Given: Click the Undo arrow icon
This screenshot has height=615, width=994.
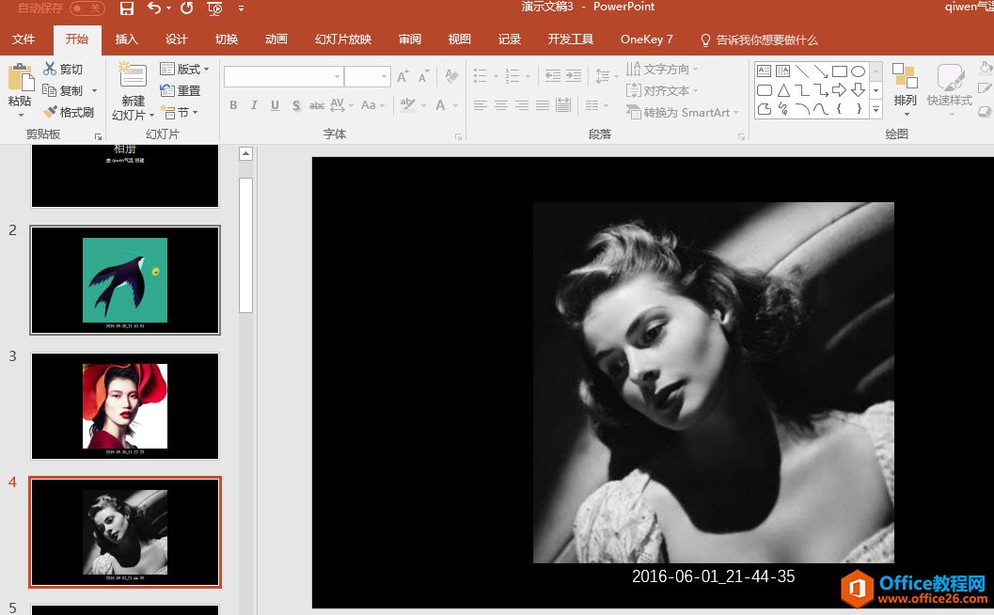Looking at the screenshot, I should 154,8.
